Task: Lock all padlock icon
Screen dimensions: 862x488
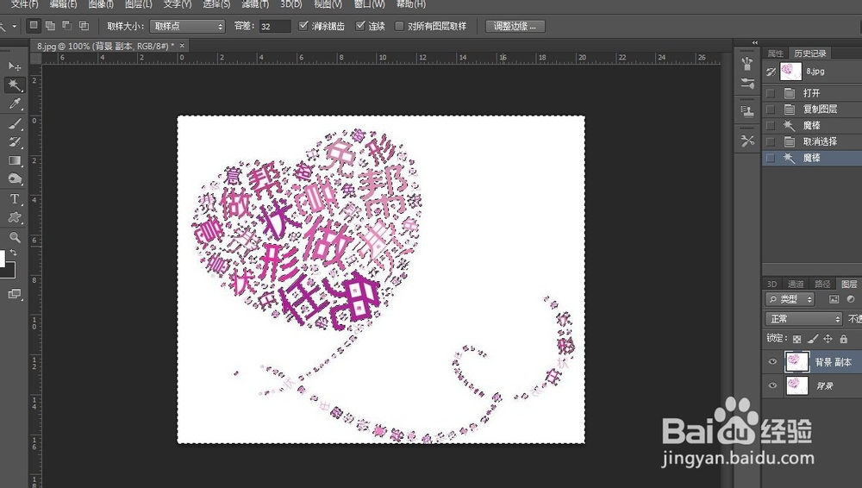Action: pos(843,339)
